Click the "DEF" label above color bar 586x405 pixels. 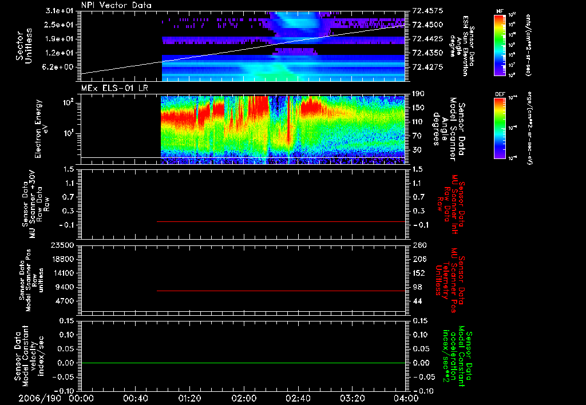[500, 94]
